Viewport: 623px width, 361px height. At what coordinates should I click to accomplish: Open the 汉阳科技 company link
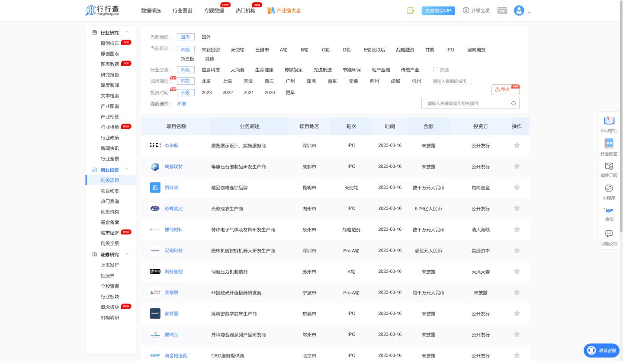(173, 250)
